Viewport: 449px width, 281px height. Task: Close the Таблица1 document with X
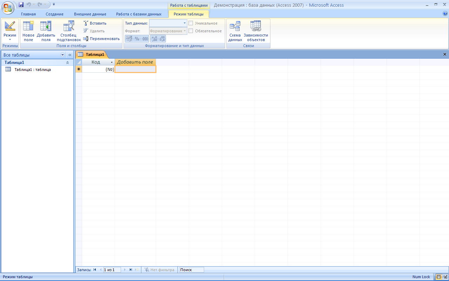pos(445,54)
